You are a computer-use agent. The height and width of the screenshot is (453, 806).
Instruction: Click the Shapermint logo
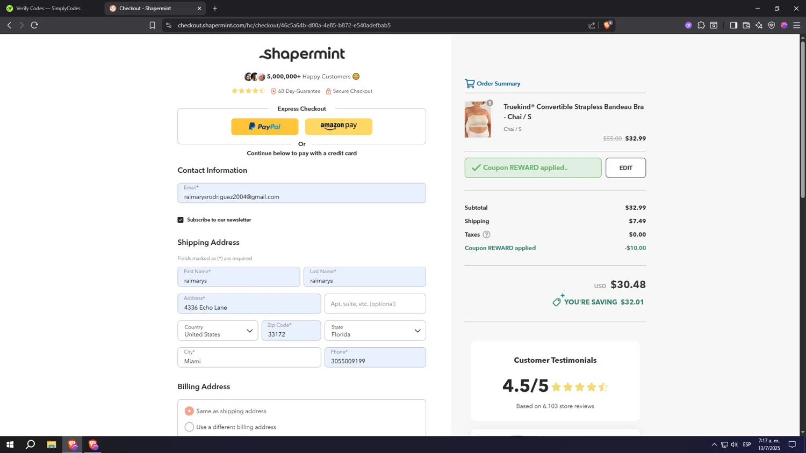(302, 54)
